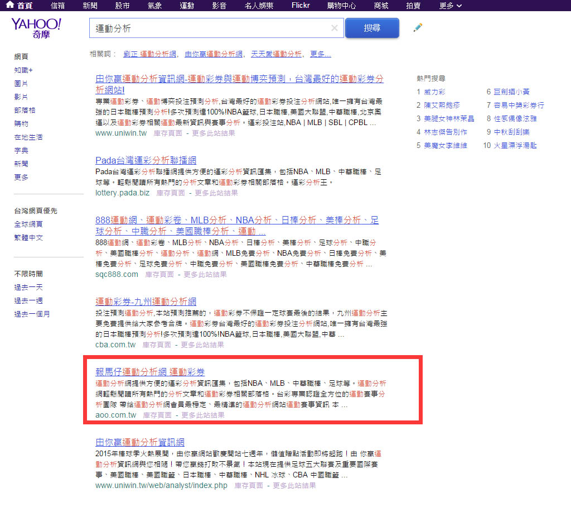Click hot search 性感偶像泫雅
The height and width of the screenshot is (507, 571).
(515, 118)
